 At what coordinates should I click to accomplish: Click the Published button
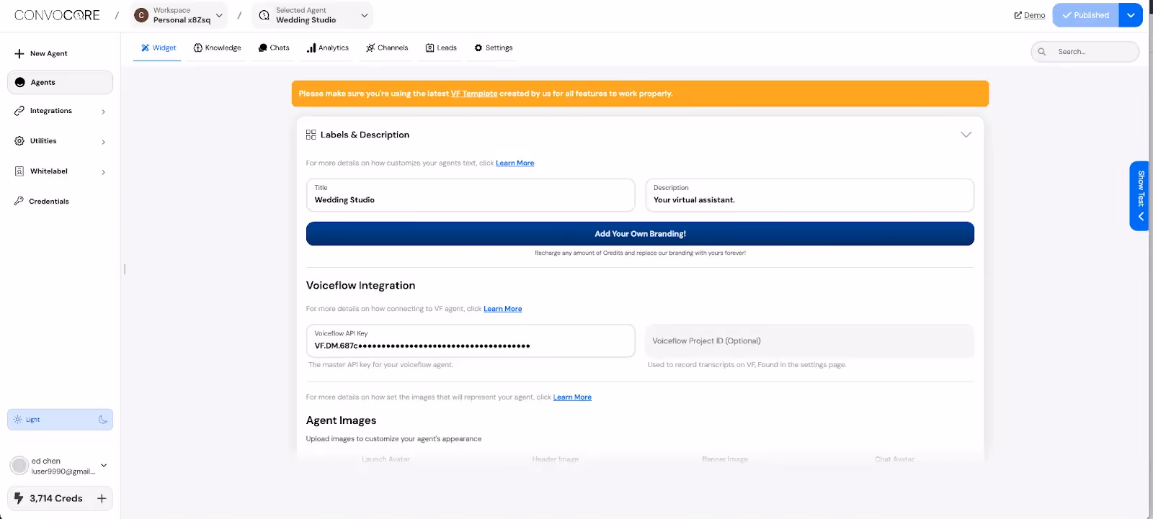coord(1085,15)
